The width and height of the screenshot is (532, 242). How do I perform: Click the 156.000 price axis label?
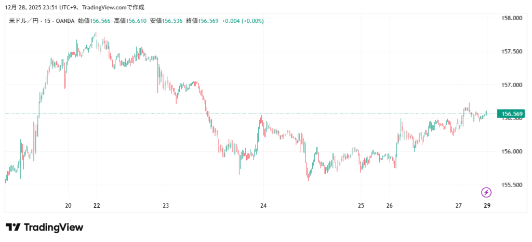pos(510,151)
